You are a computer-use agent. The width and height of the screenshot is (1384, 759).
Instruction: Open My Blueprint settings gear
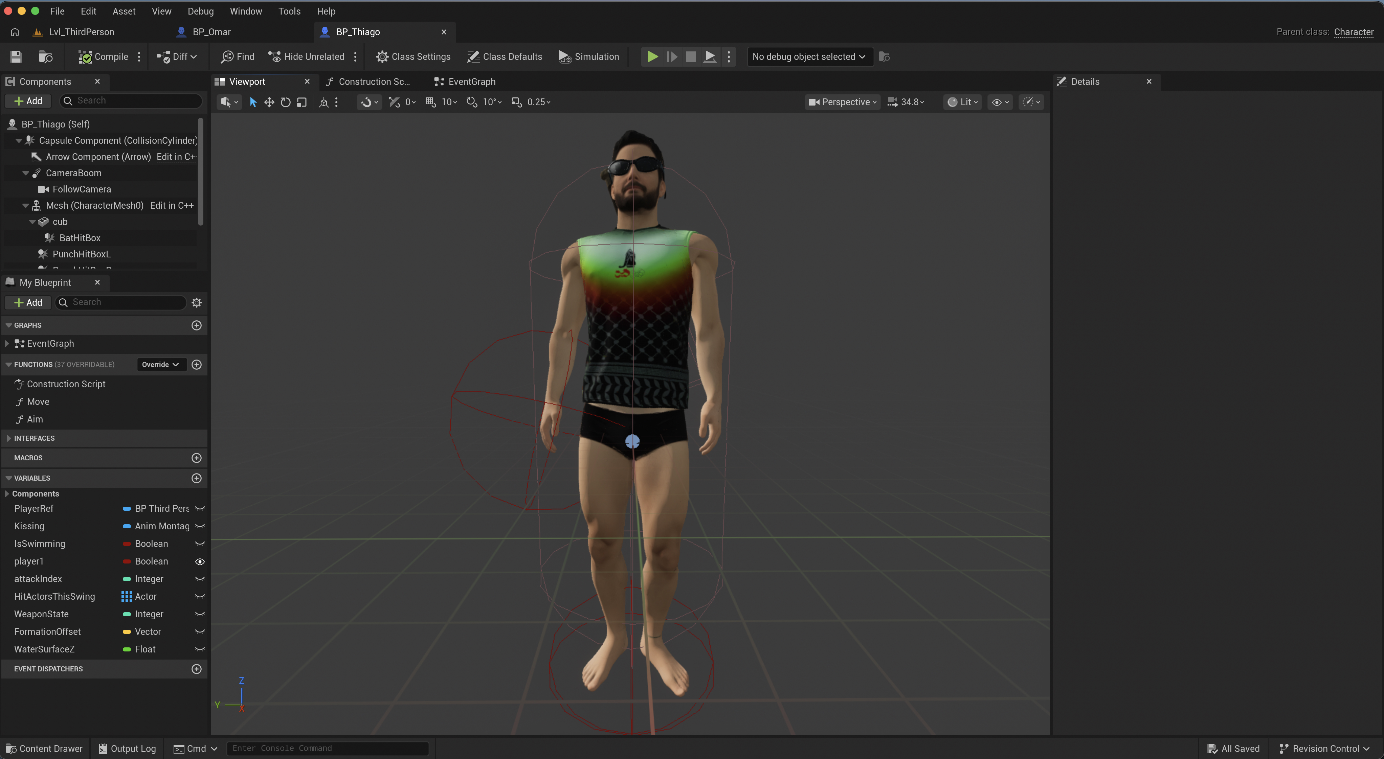pyautogui.click(x=197, y=302)
